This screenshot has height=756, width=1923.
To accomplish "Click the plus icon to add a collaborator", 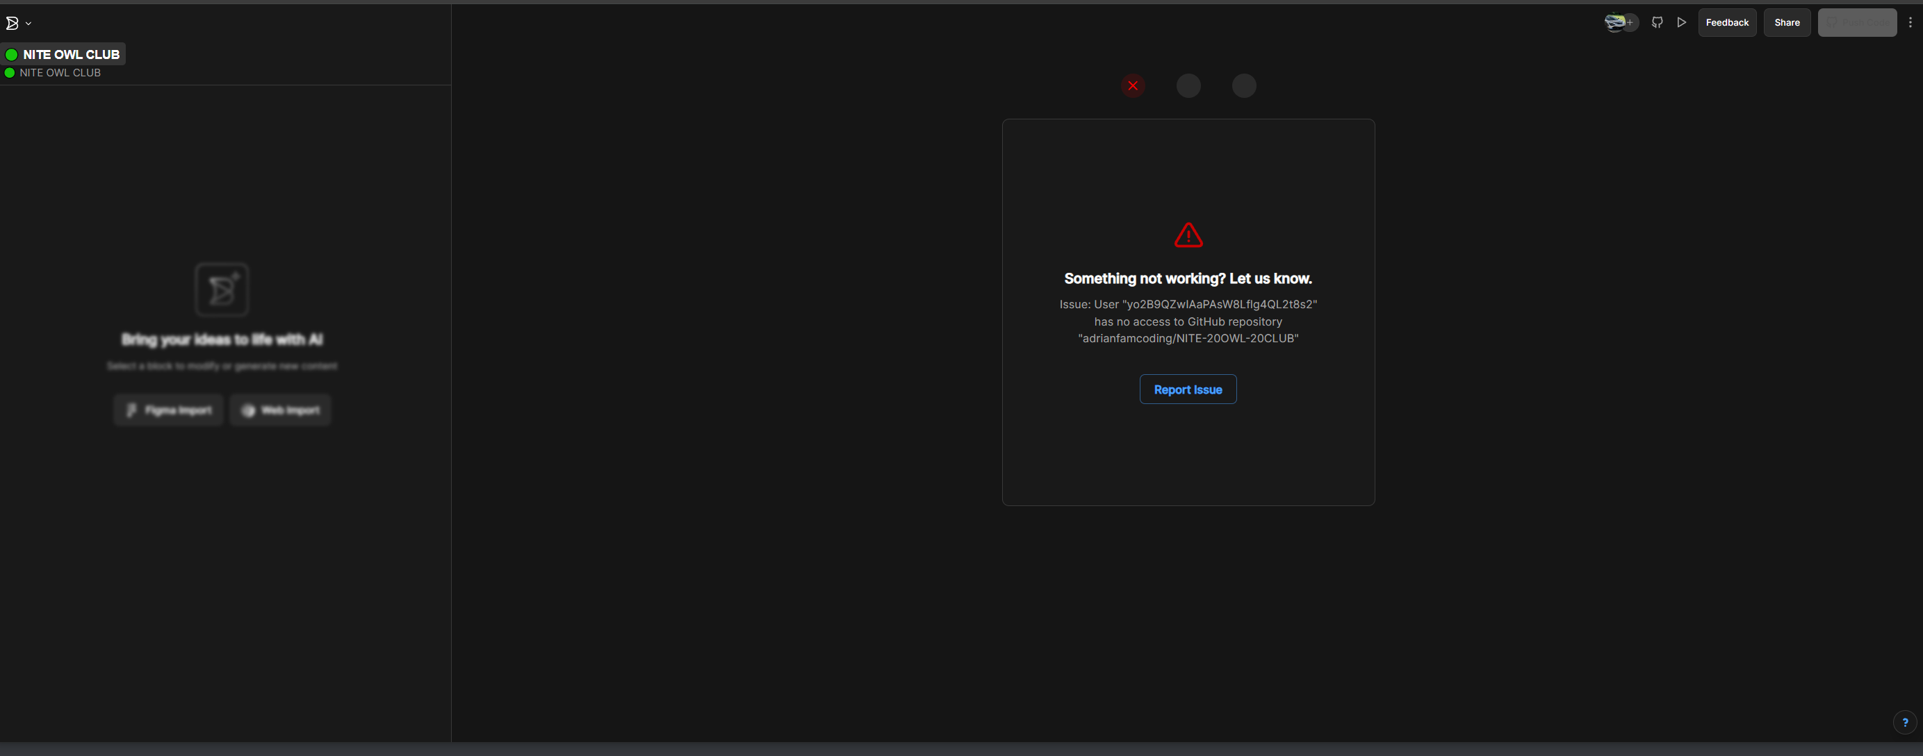I will (1630, 22).
